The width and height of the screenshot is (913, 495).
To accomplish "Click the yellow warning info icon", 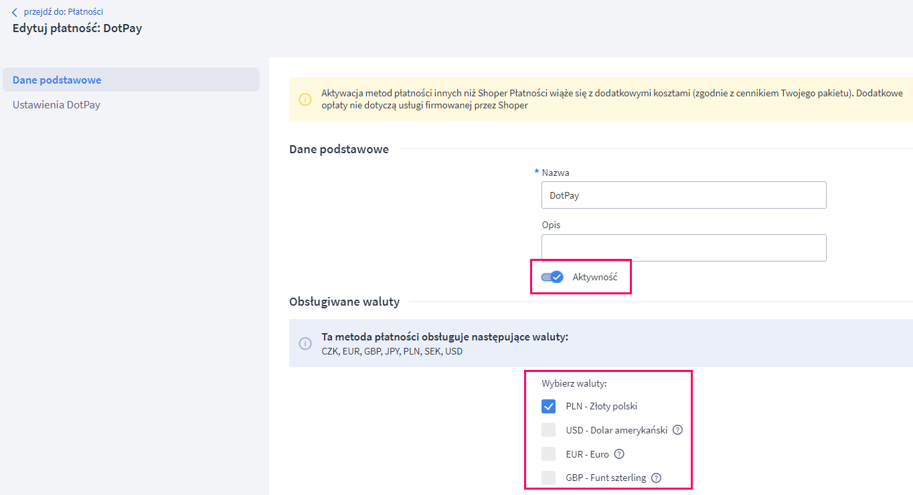I will click(x=305, y=100).
